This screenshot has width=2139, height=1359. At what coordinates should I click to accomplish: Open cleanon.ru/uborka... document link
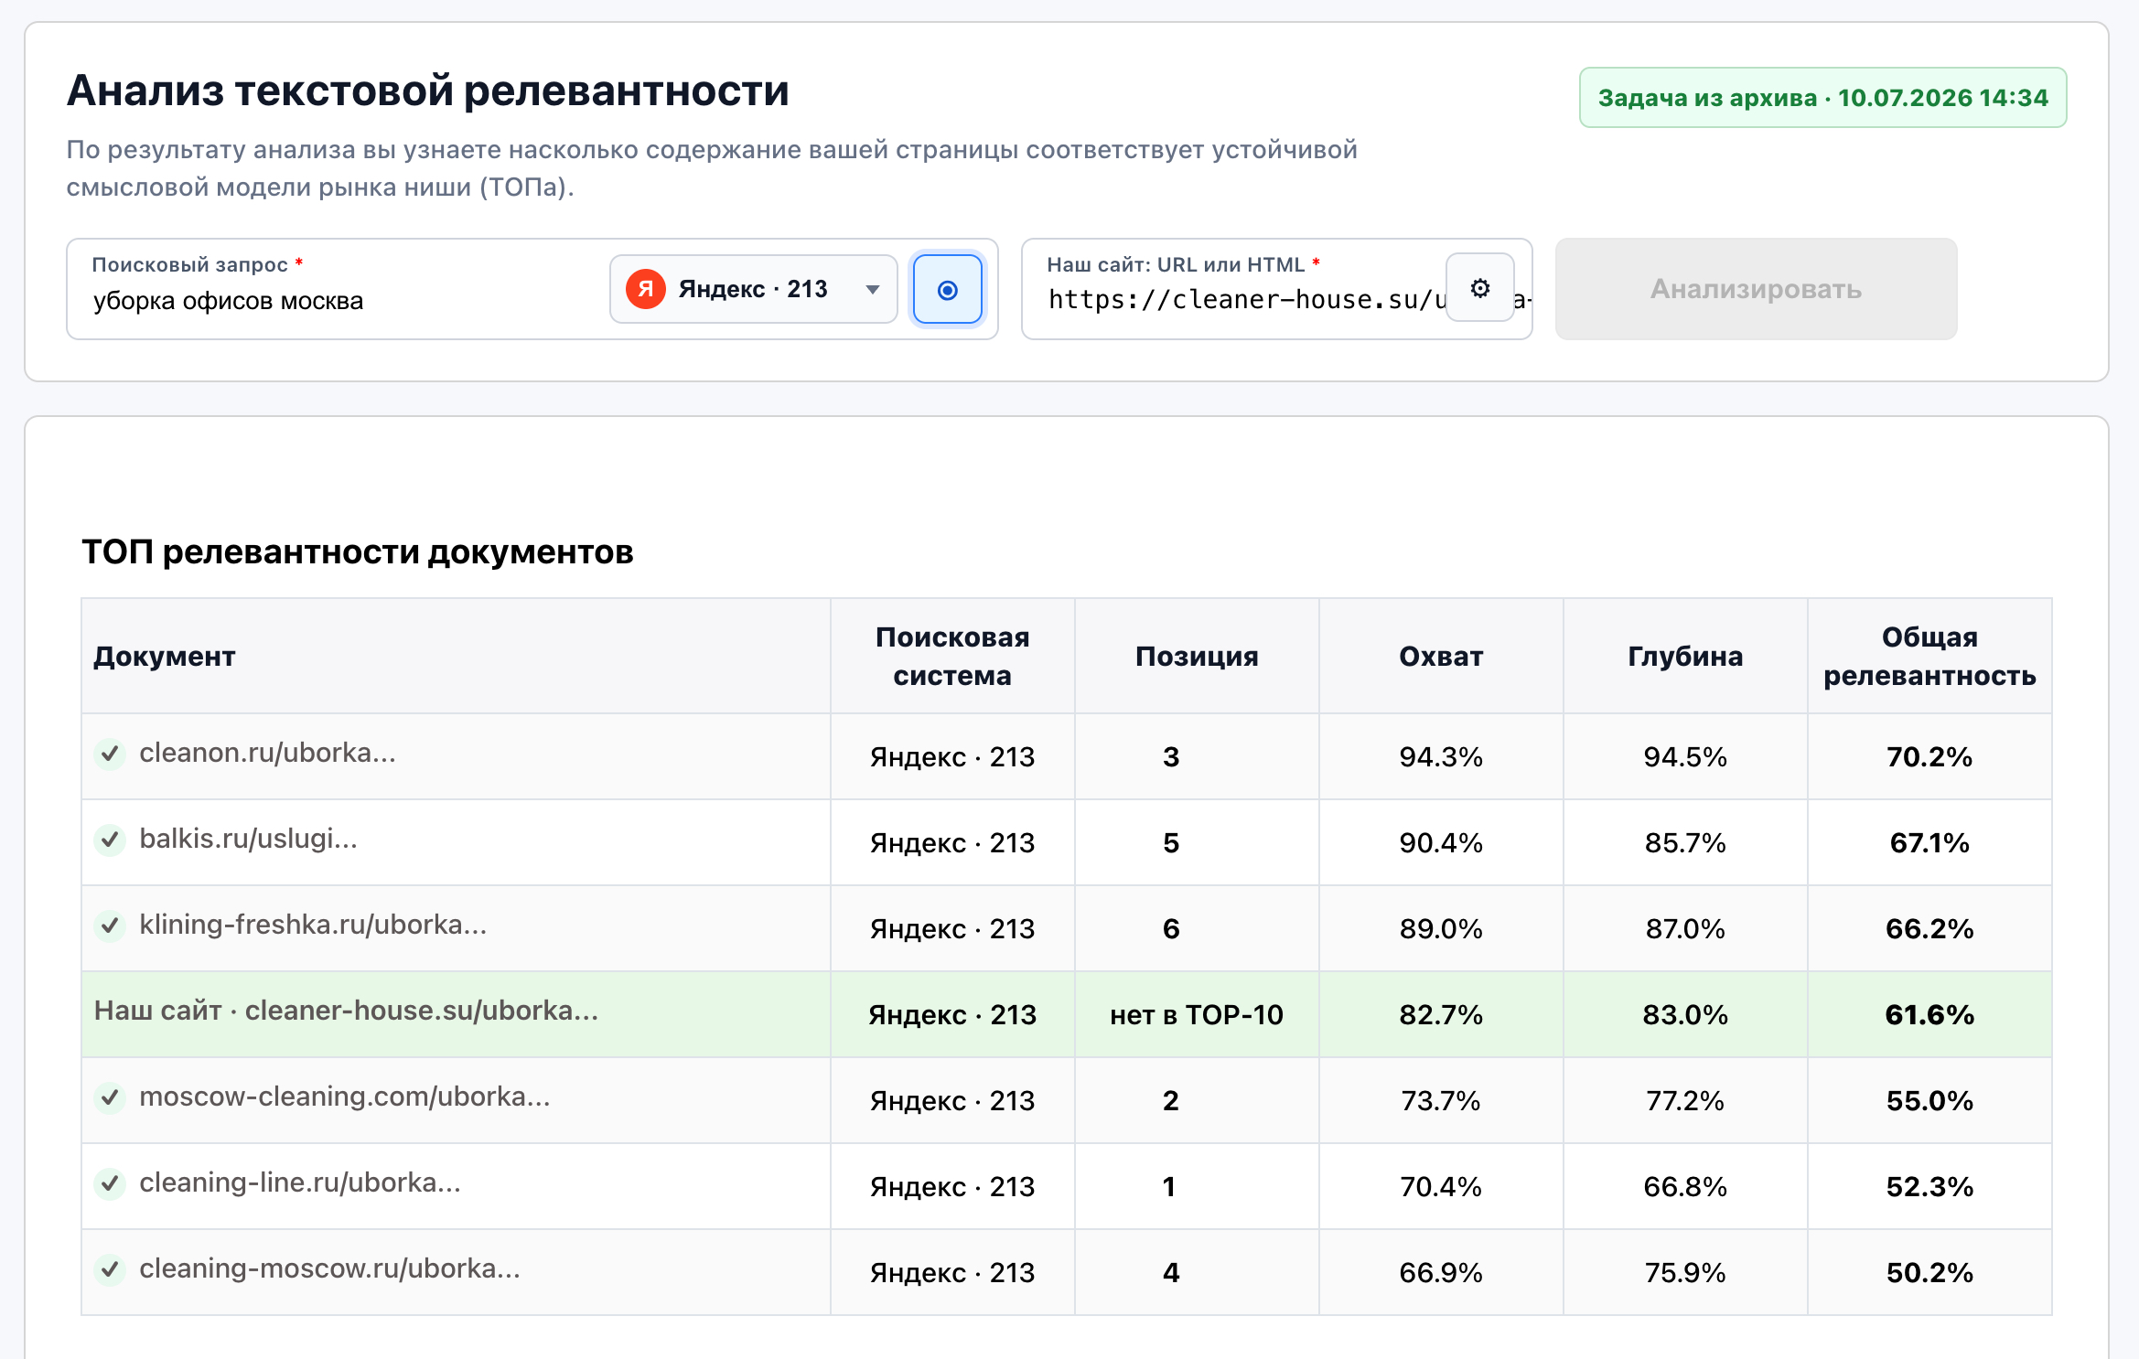click(x=267, y=753)
